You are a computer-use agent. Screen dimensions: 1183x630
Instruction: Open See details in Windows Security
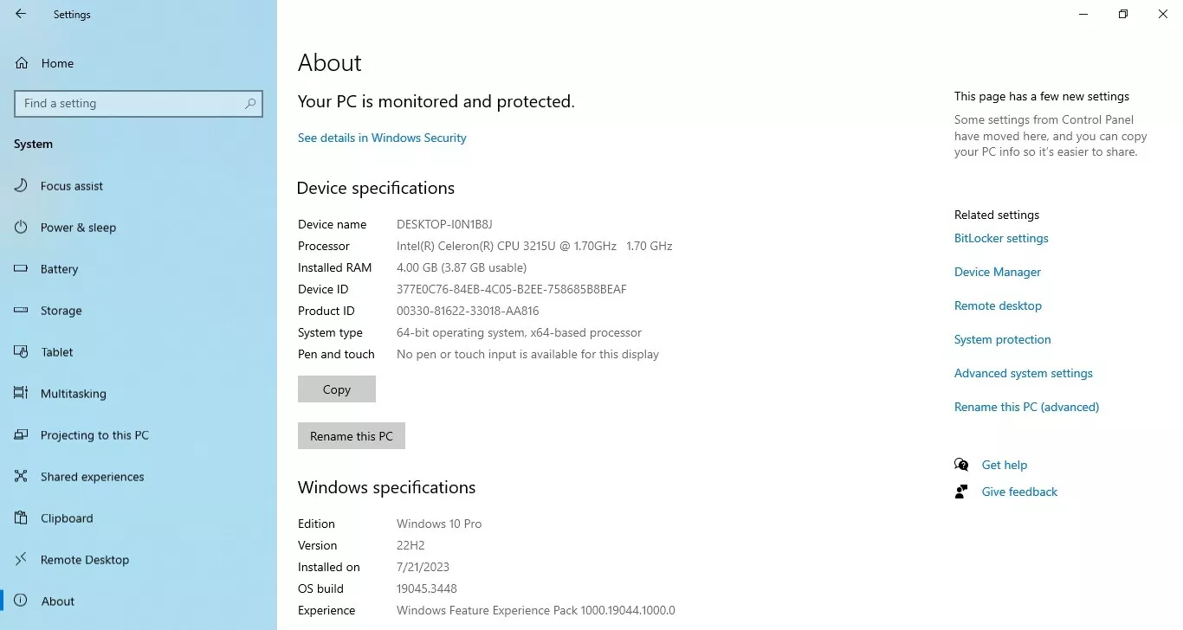pyautogui.click(x=382, y=138)
